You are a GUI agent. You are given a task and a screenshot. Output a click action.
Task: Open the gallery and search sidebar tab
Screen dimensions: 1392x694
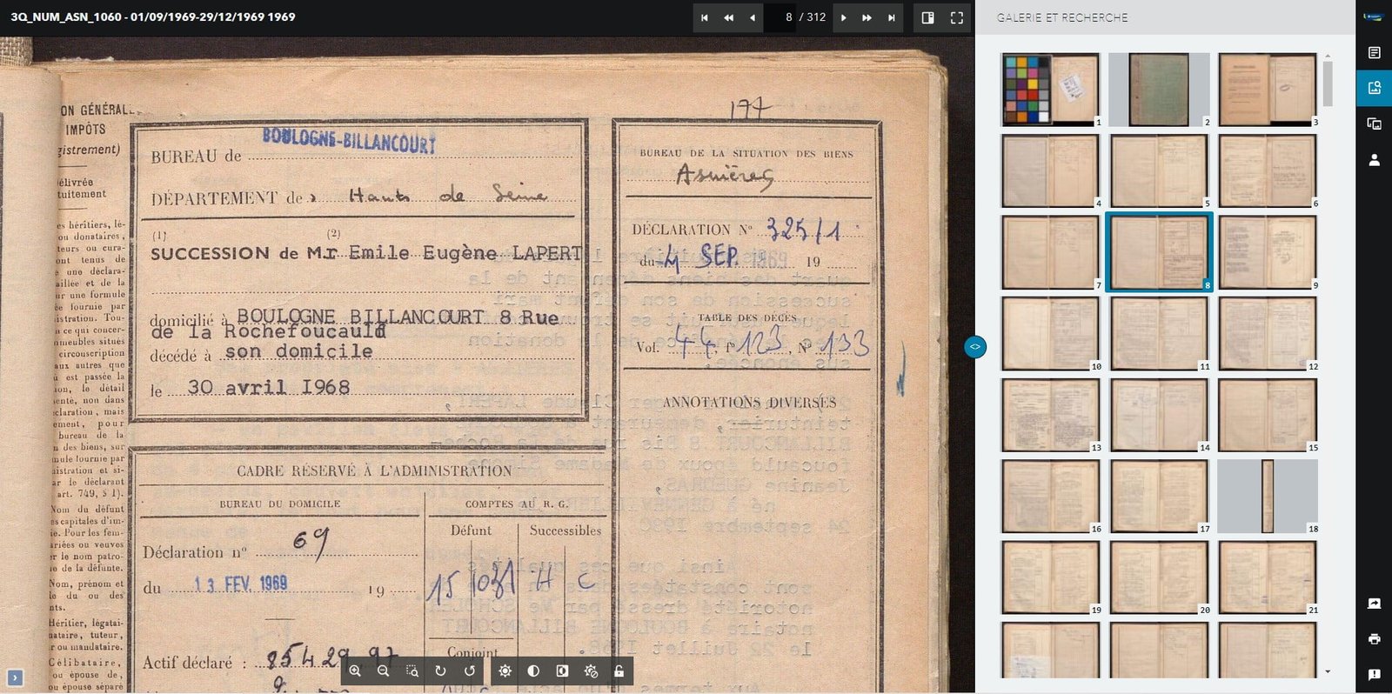coord(1374,88)
